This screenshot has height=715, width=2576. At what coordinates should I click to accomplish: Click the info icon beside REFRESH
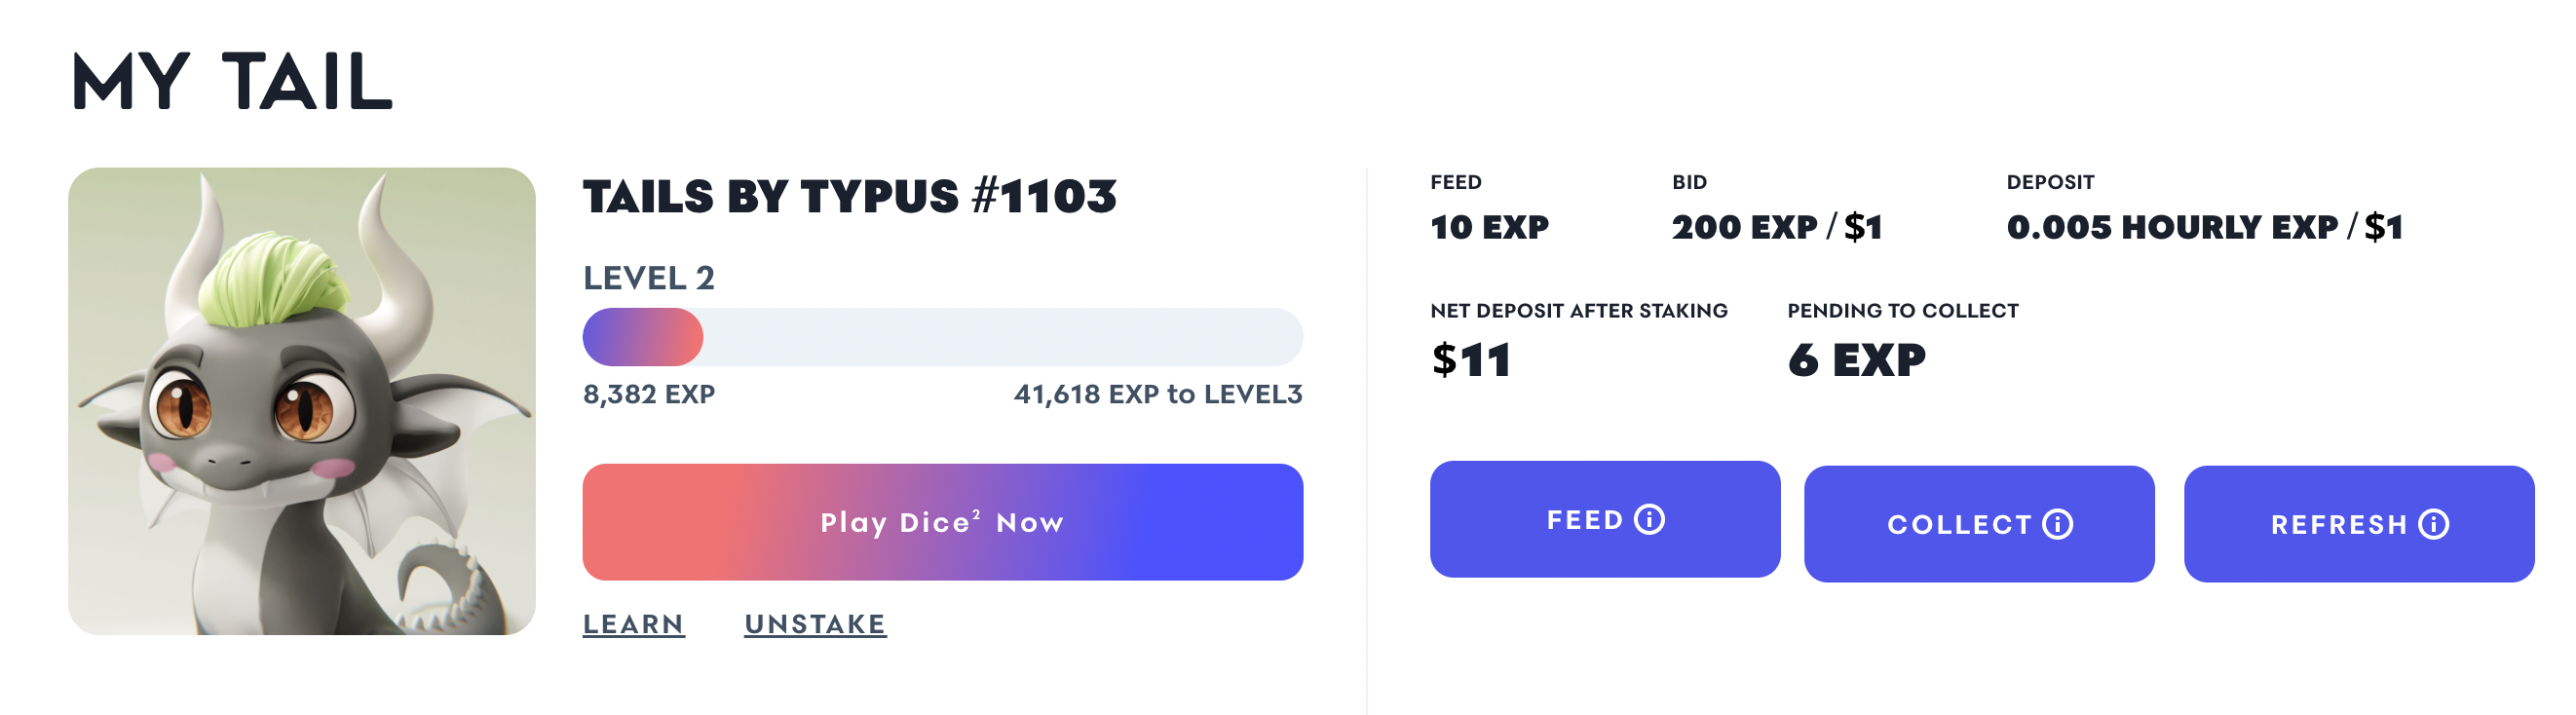pyautogui.click(x=2433, y=525)
